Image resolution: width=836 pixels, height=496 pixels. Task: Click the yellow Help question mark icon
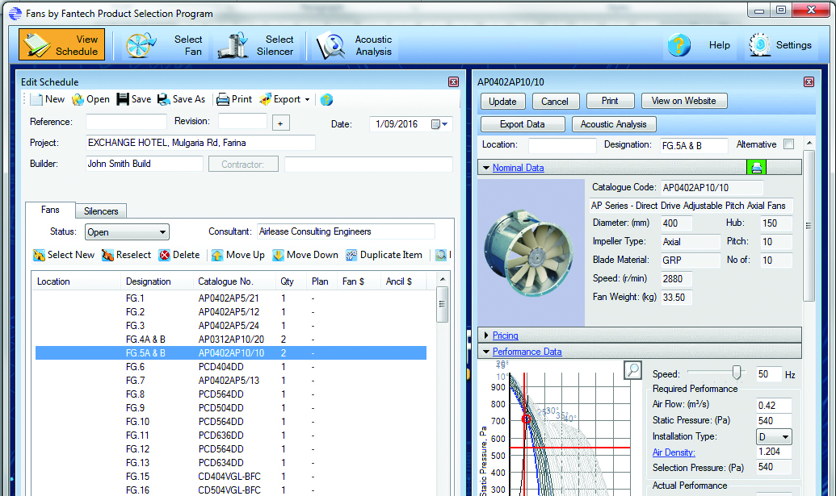pos(678,45)
